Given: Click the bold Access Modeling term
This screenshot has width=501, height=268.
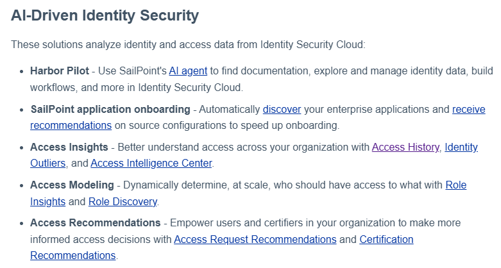Looking at the screenshot, I should click(72, 185).
